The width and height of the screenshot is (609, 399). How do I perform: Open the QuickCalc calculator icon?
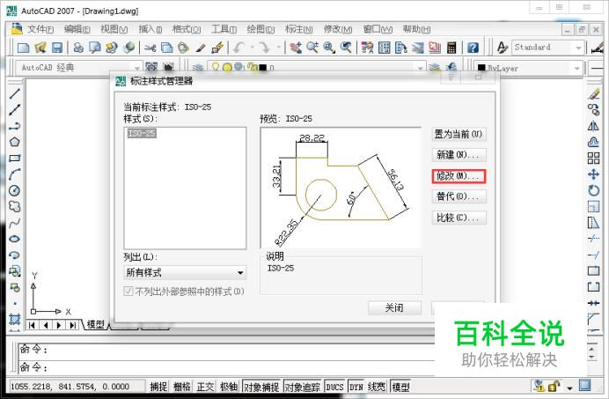click(451, 48)
